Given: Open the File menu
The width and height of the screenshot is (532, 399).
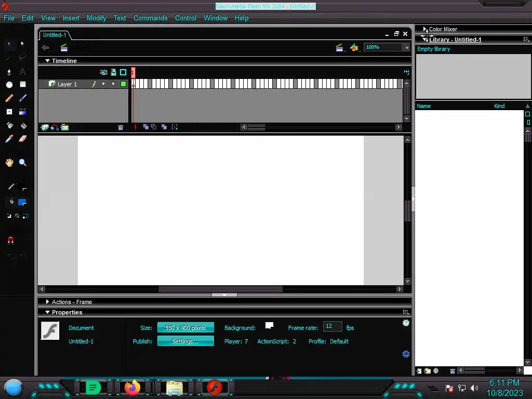Looking at the screenshot, I should (9, 18).
